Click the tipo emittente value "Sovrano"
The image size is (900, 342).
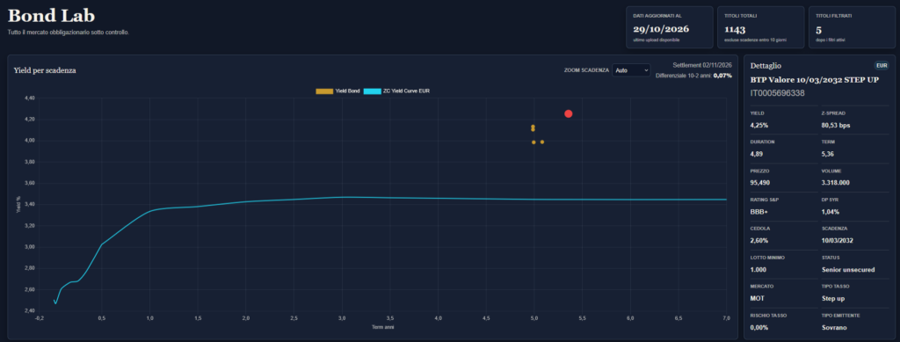tap(834, 327)
